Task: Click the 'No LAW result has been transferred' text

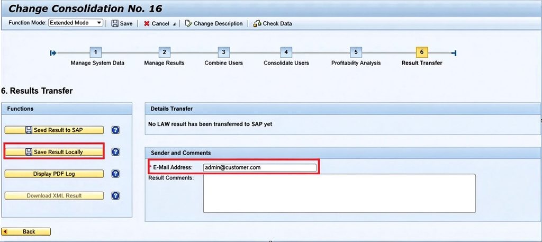Action: point(210,124)
